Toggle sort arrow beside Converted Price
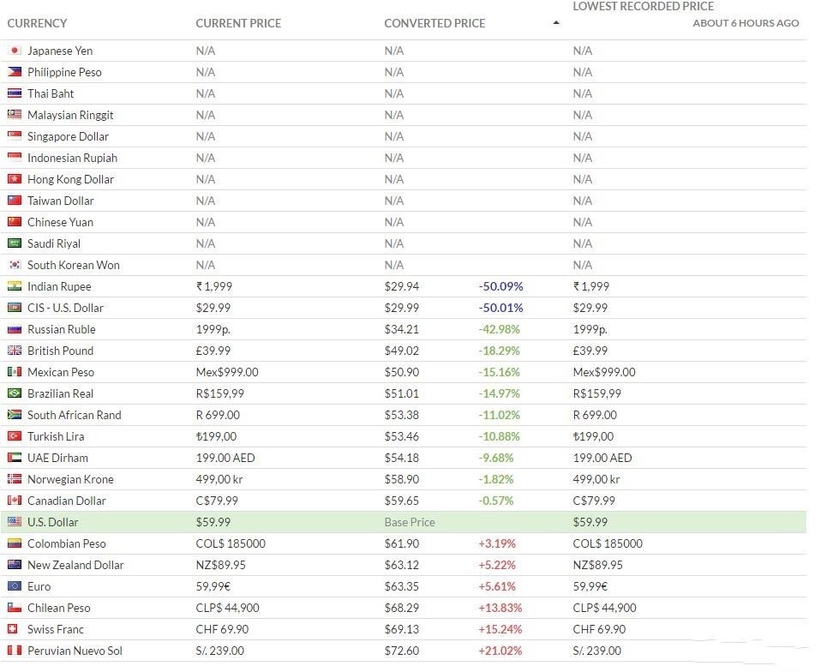 (x=556, y=23)
